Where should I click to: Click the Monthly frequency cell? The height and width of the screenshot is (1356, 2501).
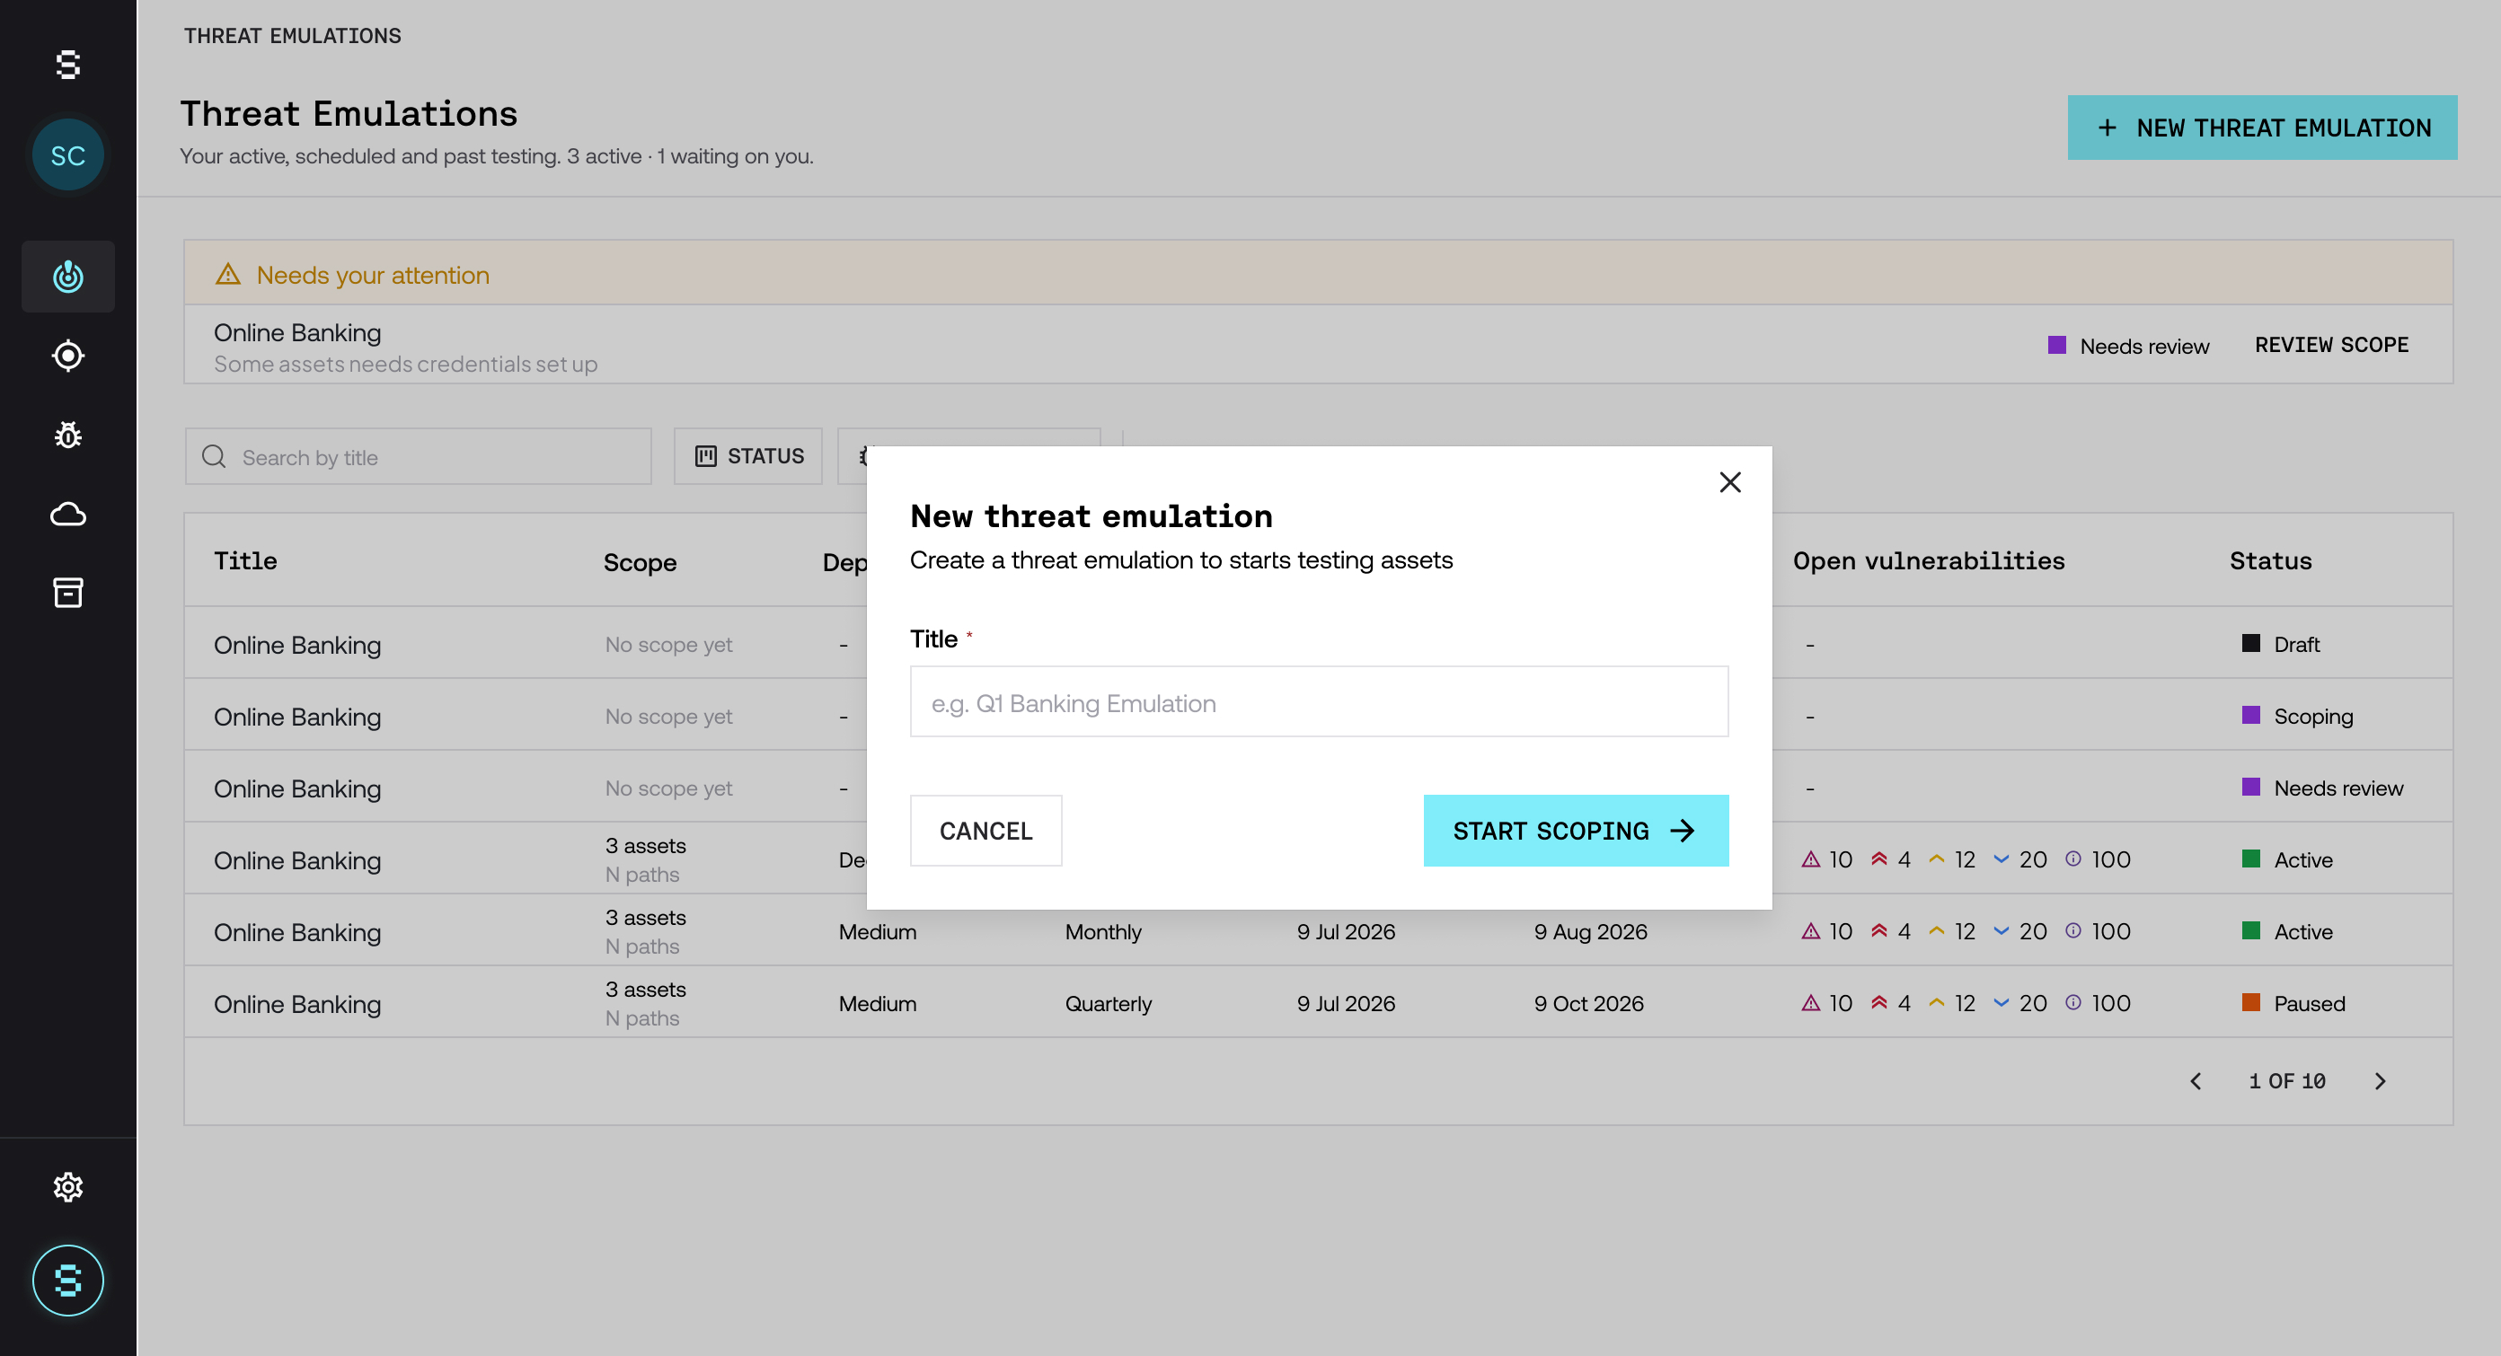tap(1103, 932)
